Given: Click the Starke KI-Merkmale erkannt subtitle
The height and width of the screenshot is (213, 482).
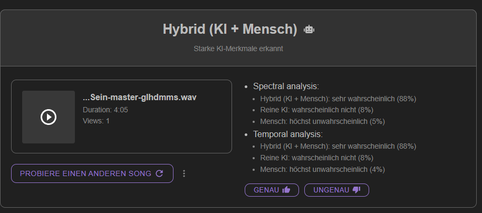Looking at the screenshot, I should point(238,49).
